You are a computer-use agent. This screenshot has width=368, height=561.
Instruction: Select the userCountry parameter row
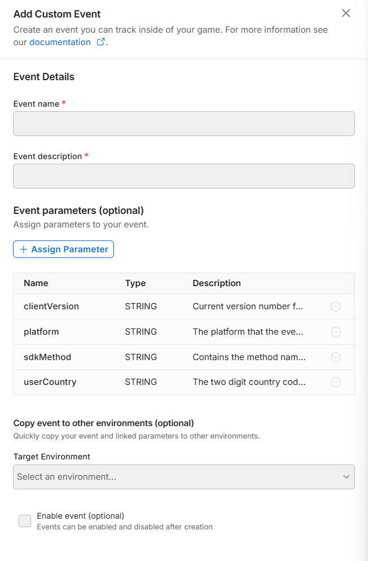[x=50, y=382]
